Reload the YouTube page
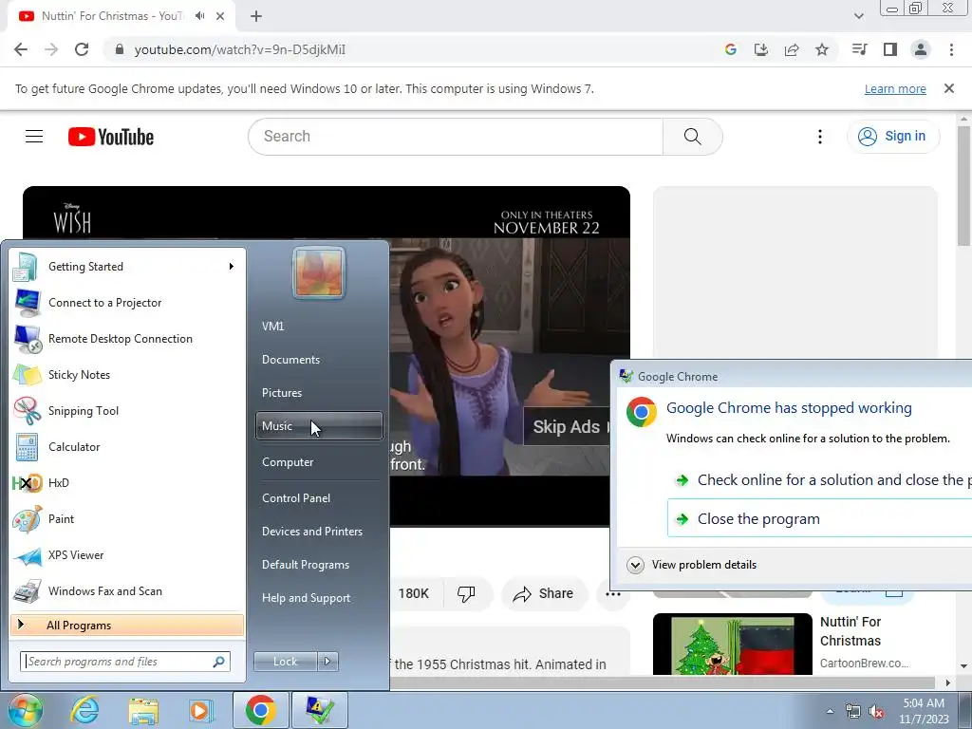The height and width of the screenshot is (729, 972). pyautogui.click(x=82, y=49)
